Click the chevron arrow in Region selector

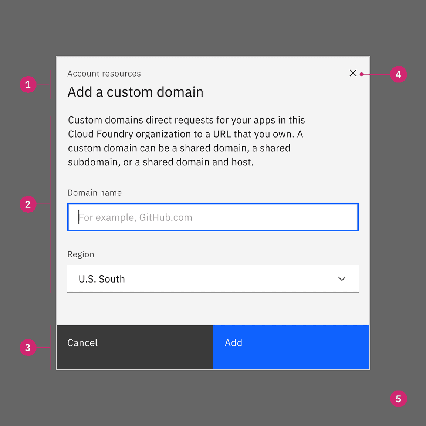coord(342,279)
